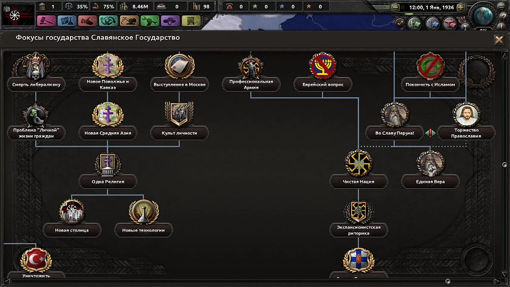Open the help question mark button
Image resolution: width=510 pixels, height=287 pixels.
504,16
